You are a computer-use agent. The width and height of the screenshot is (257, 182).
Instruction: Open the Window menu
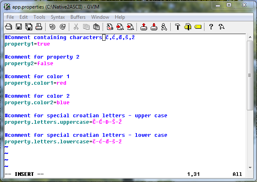click(100, 17)
